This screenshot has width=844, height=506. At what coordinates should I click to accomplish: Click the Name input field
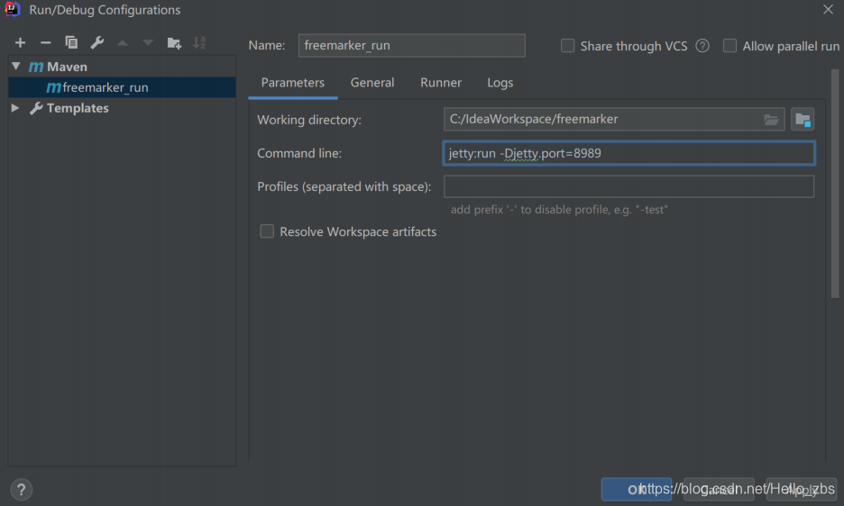coord(412,46)
